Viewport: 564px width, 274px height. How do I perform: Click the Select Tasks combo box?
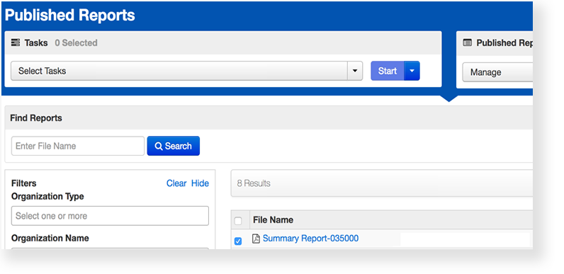click(x=186, y=71)
